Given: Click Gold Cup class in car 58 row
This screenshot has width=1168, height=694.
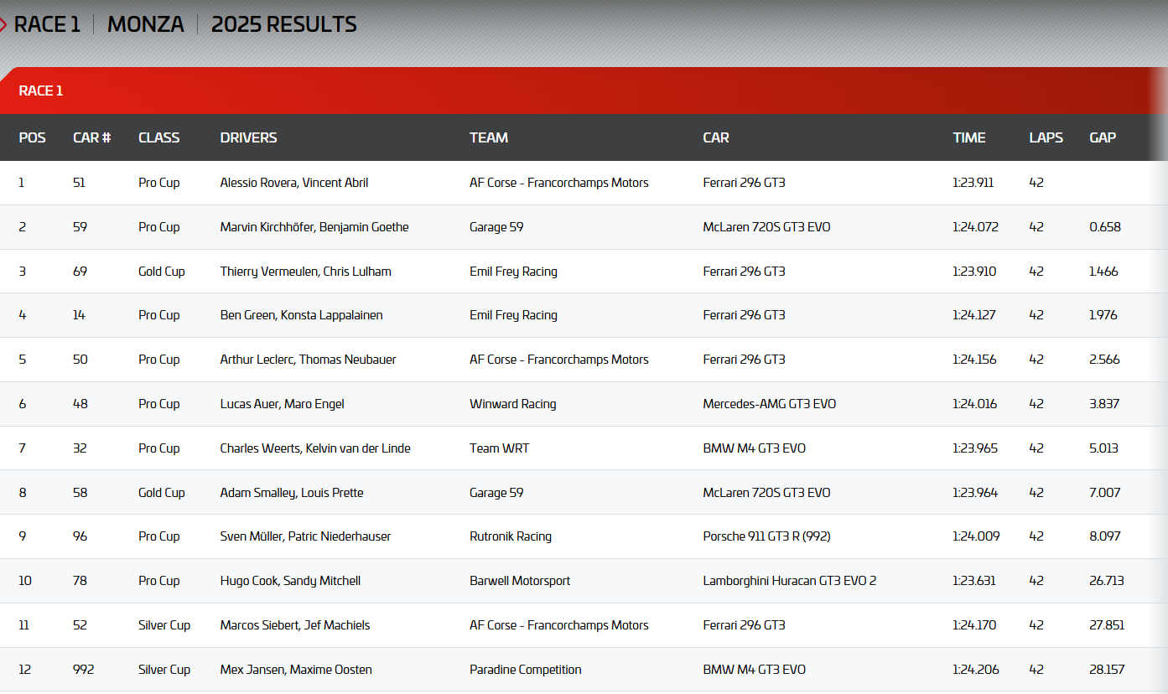Looking at the screenshot, I should click(x=162, y=493).
